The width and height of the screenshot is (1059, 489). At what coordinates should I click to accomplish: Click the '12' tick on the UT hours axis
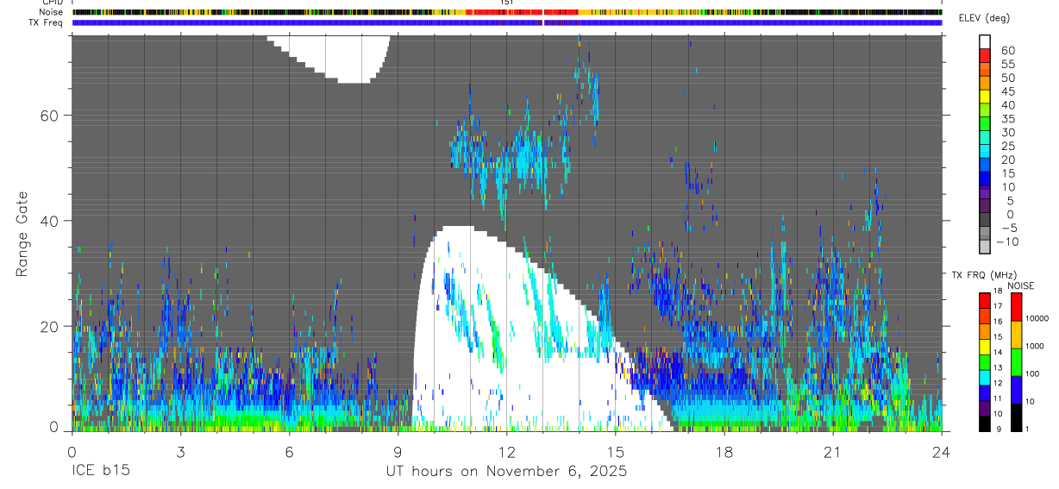[x=506, y=451]
